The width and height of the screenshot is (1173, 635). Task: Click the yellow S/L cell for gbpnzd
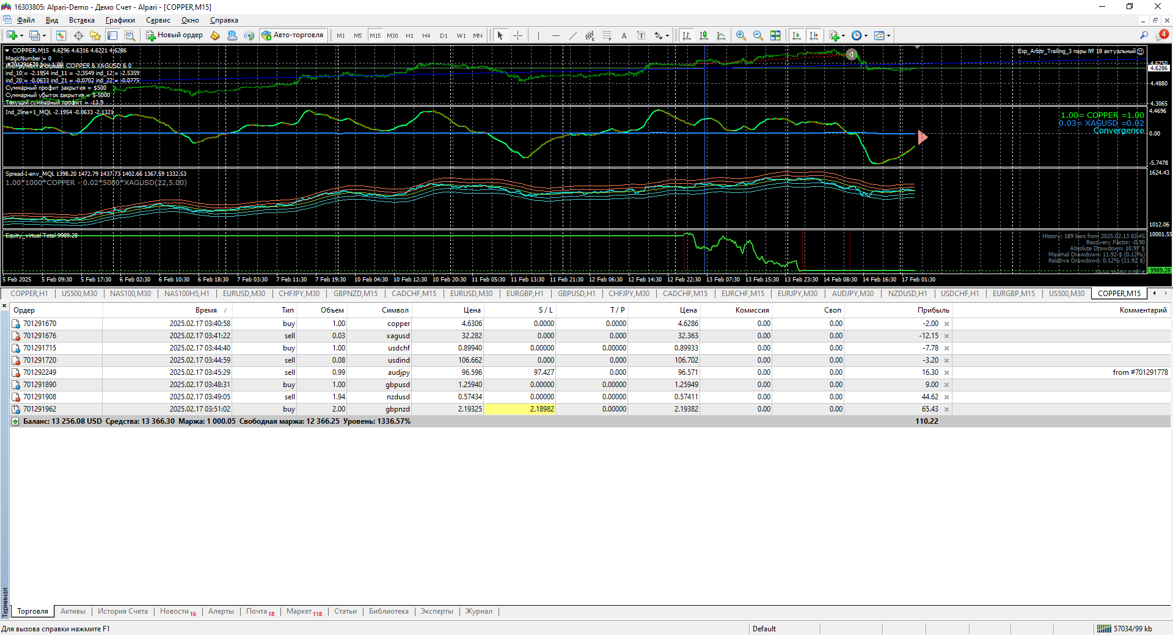click(519, 409)
